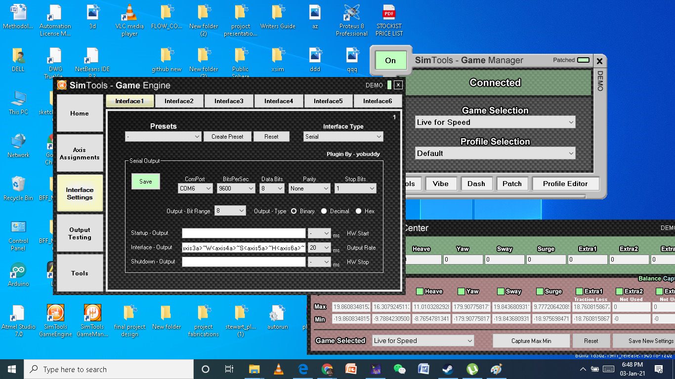Open ComPort COM6 dropdown
The image size is (675, 379).
(195, 189)
